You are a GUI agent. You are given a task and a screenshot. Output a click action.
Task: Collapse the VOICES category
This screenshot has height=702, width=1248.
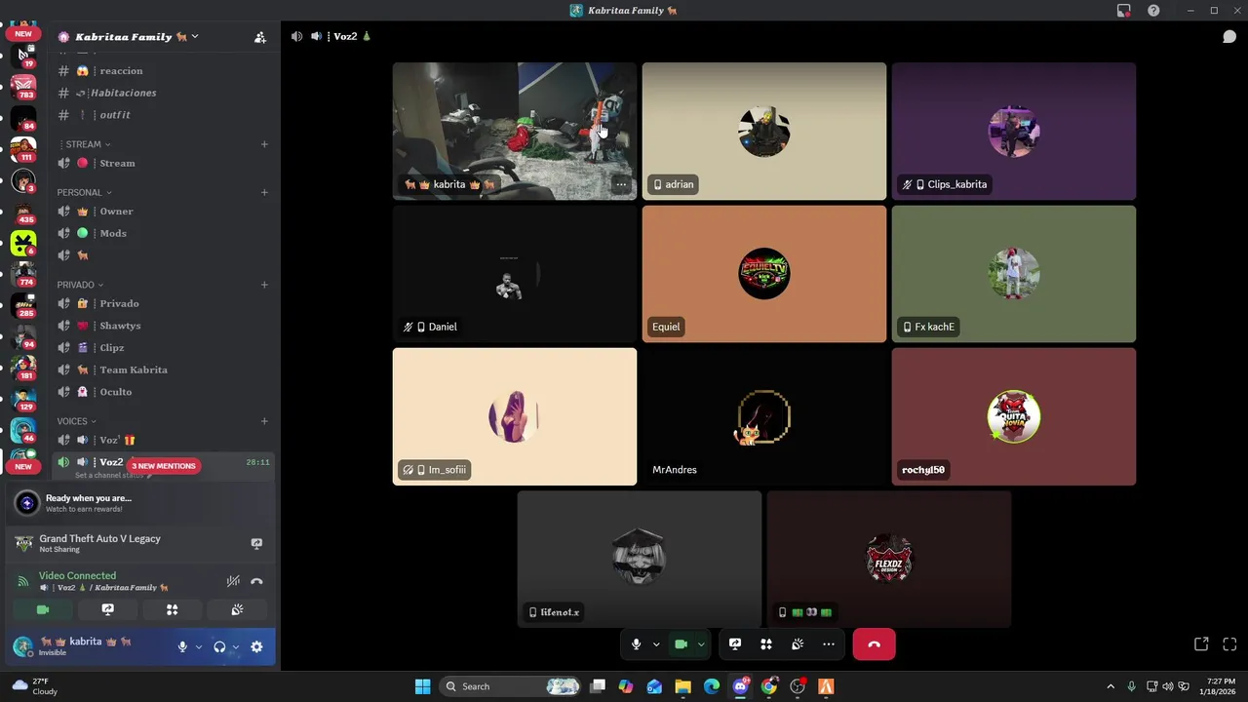coord(76,421)
